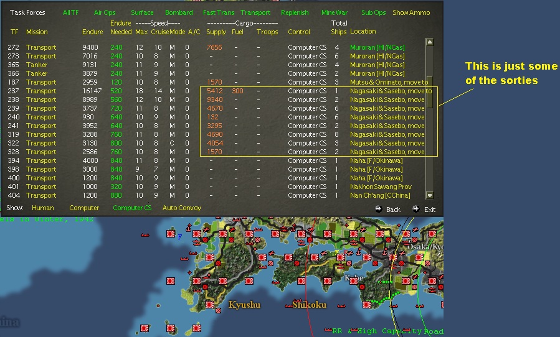Sort by Mission column header
The height and width of the screenshot is (337, 560).
[x=37, y=32]
